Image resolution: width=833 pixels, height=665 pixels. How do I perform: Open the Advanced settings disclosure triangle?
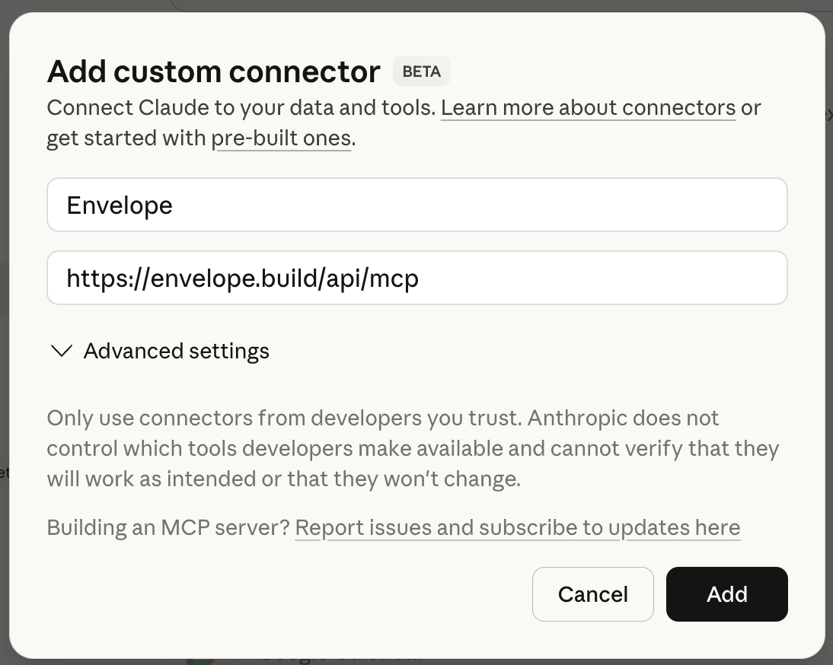click(61, 351)
